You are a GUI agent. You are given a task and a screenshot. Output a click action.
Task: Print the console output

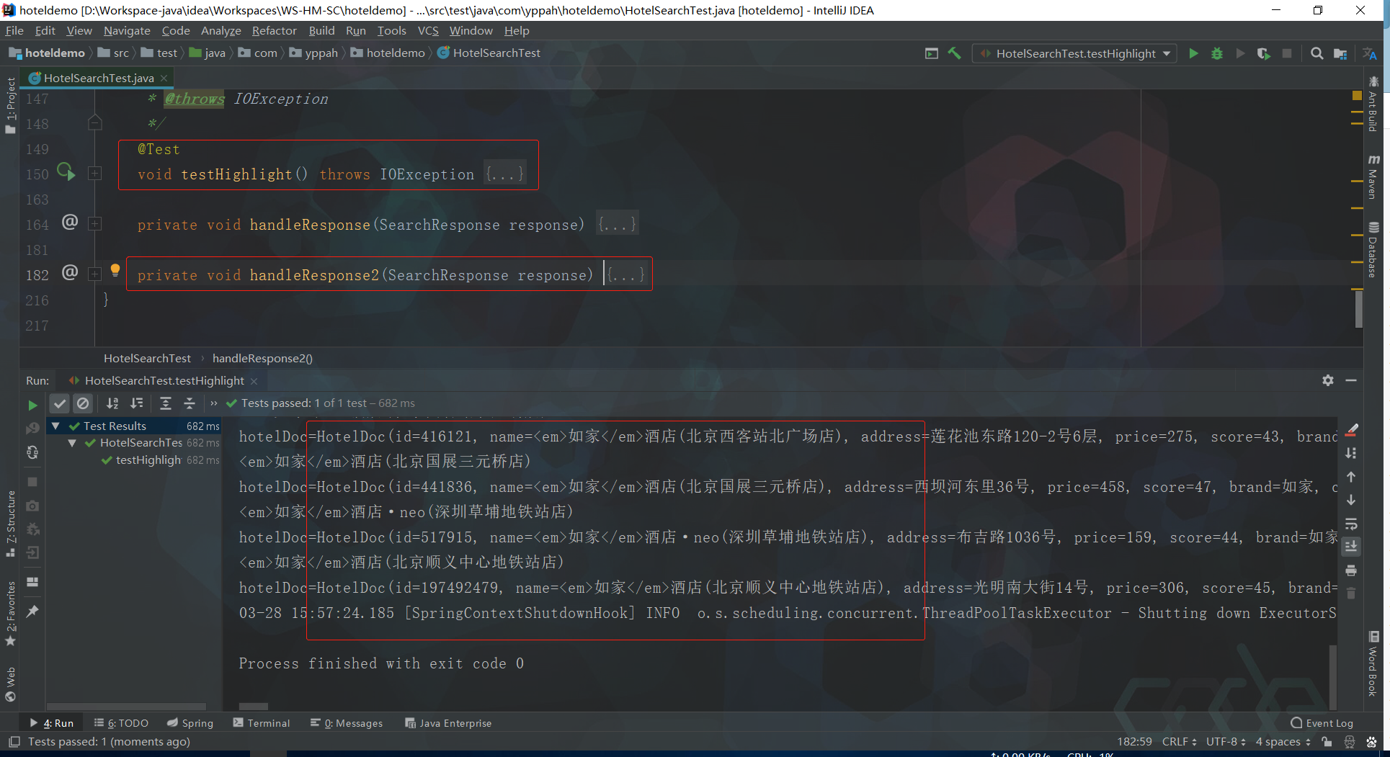[x=1351, y=570]
